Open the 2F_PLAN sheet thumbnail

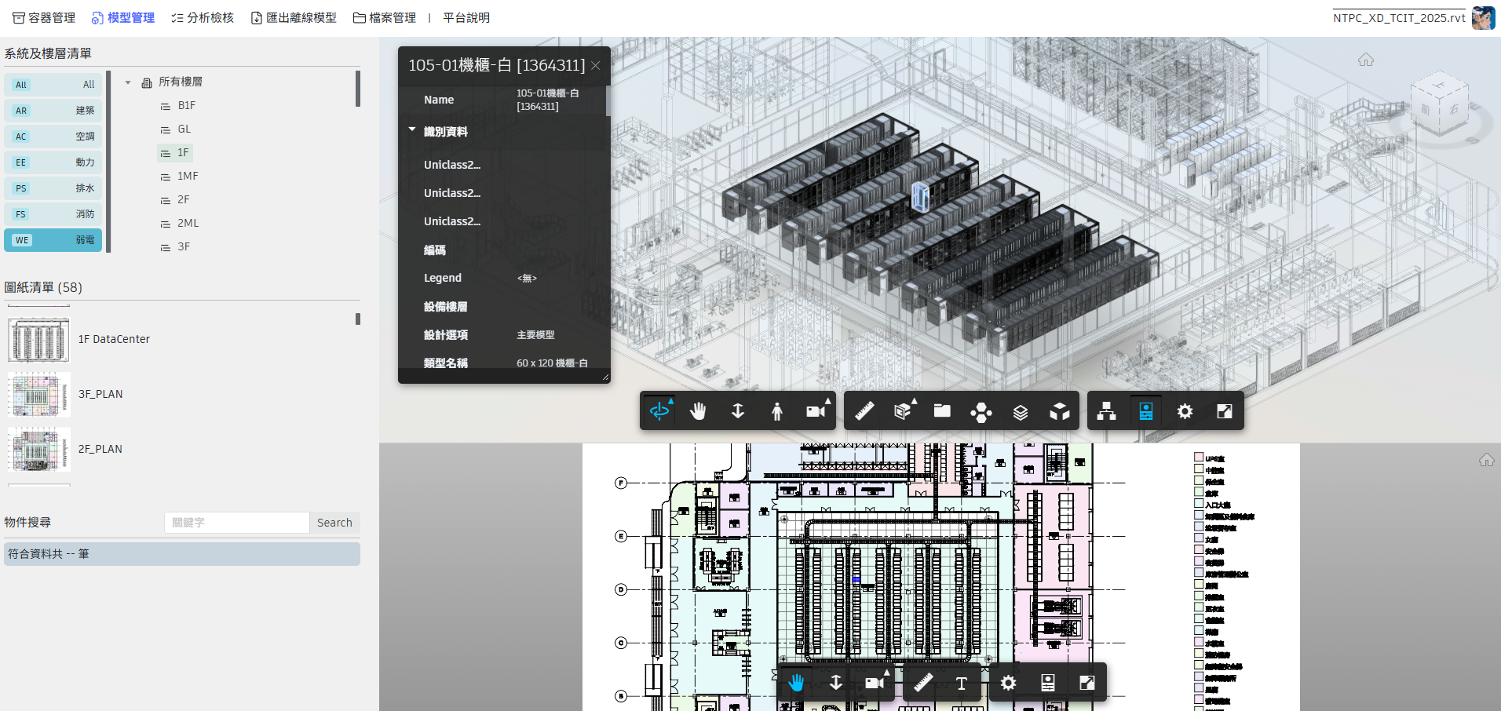pyautogui.click(x=38, y=449)
